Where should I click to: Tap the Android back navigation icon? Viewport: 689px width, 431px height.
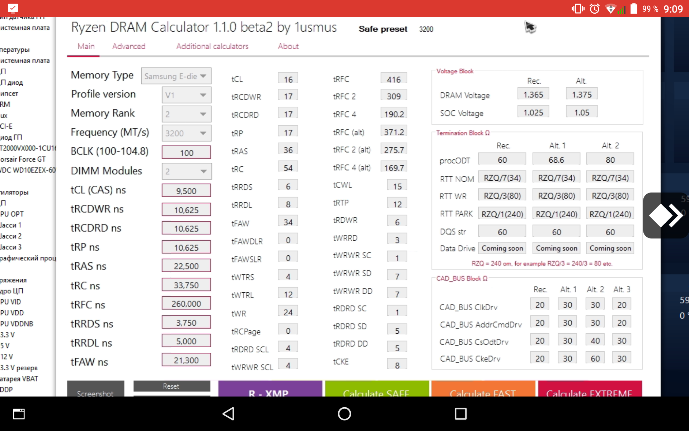(x=229, y=414)
